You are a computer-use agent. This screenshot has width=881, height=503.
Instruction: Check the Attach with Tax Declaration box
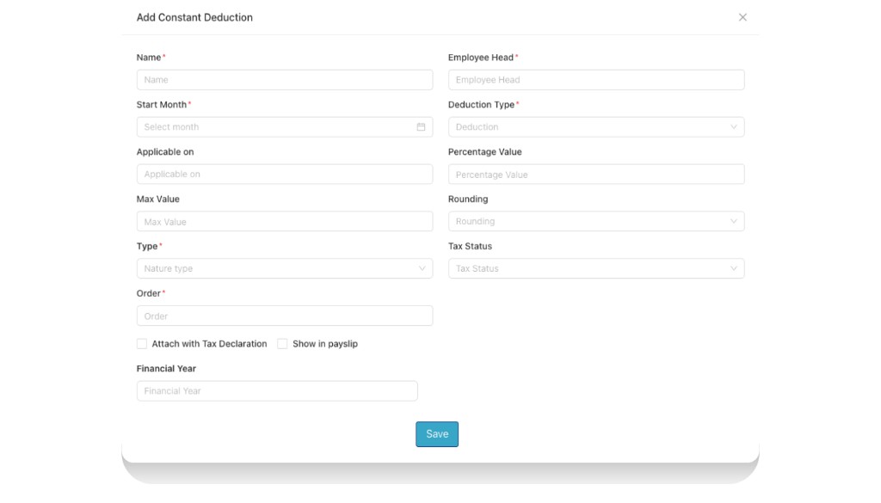click(141, 343)
